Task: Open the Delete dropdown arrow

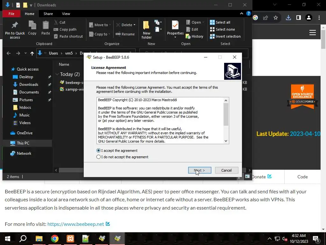Action: click(x=135, y=25)
